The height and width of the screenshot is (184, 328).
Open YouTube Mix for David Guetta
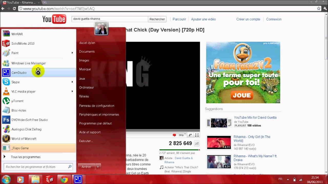pos(255,118)
